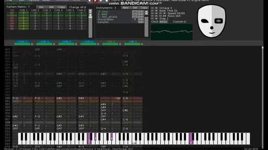Expand CHN 3 effect columns with plus
This screenshot has height=150, width=268.
76,44
